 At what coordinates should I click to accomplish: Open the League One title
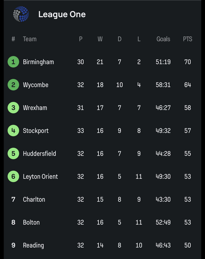coord(62,14)
